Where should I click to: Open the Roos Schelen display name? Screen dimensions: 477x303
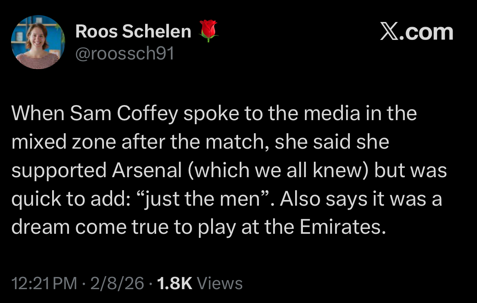133,32
